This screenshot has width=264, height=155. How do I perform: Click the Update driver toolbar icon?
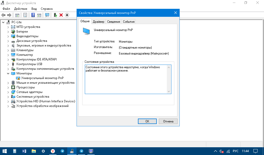coord(55,15)
